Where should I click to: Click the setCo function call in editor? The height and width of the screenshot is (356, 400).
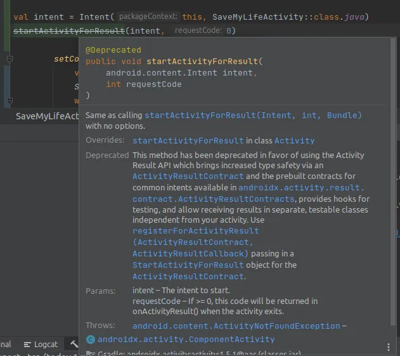pos(67,59)
